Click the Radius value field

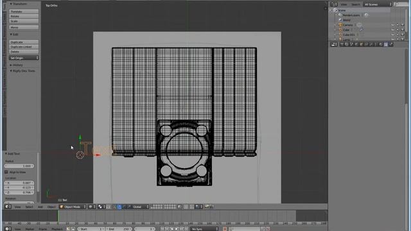click(x=19, y=166)
